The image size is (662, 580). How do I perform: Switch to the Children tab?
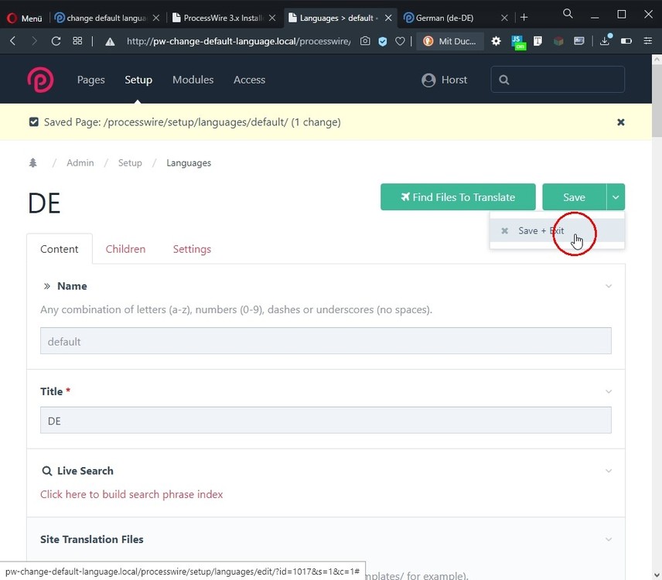[x=125, y=249]
